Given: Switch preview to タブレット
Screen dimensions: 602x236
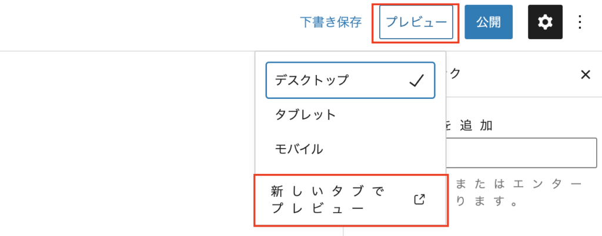Looking at the screenshot, I should click(x=350, y=115).
